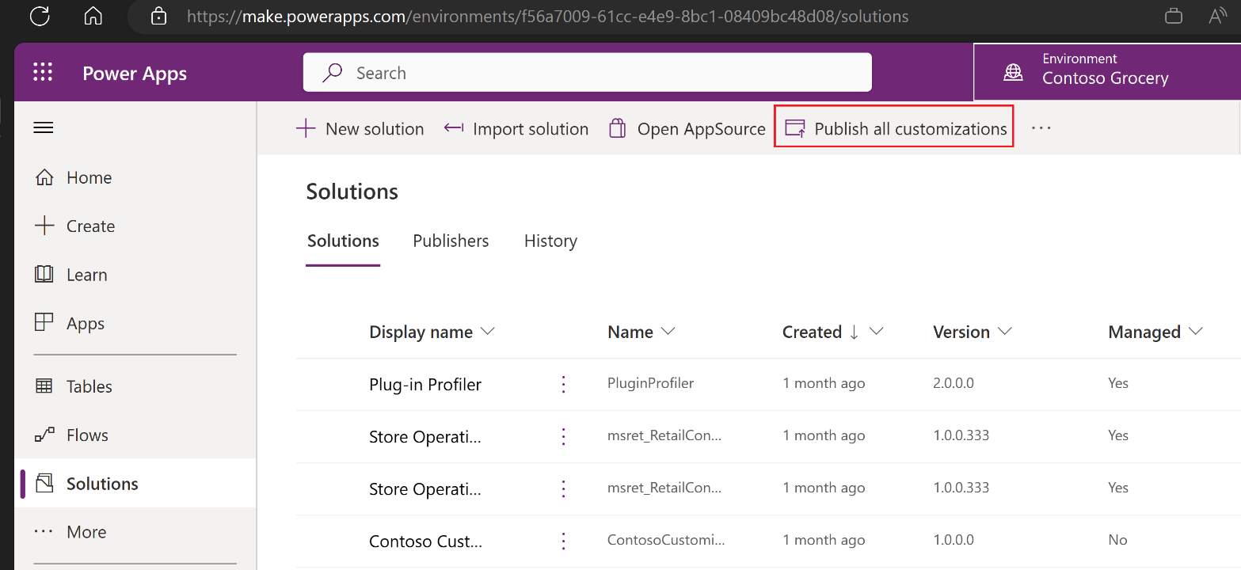This screenshot has width=1241, height=570.
Task: Click the Solutions page heading
Action: coord(352,192)
